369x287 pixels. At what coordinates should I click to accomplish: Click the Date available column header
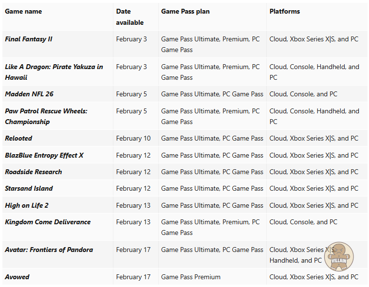[129, 17]
